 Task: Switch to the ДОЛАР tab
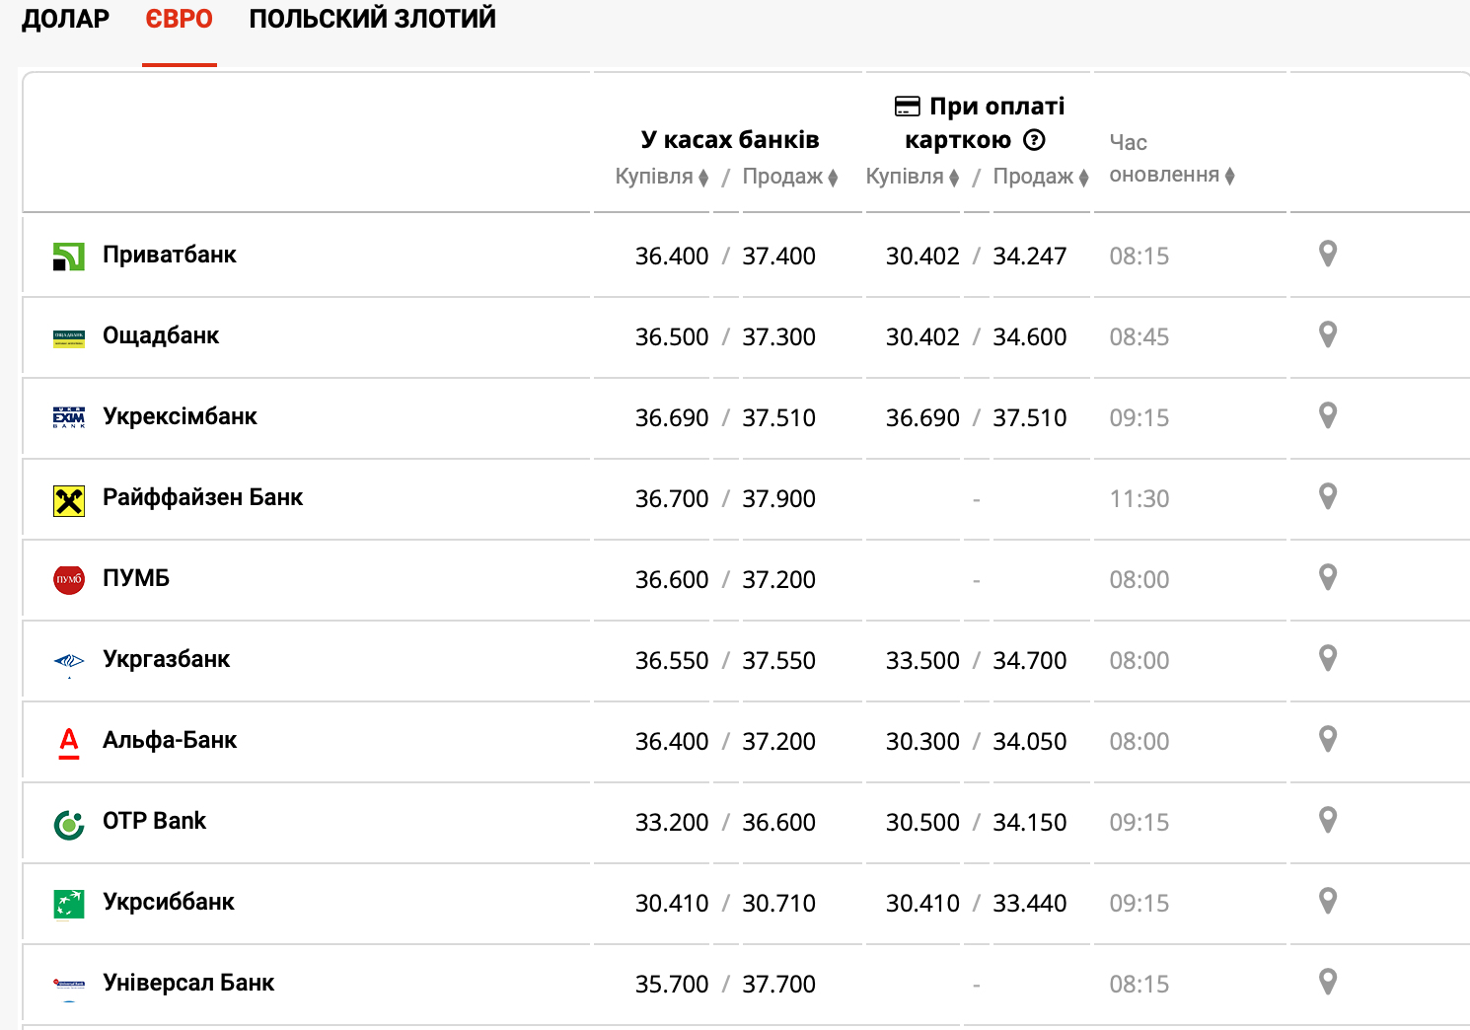[65, 20]
